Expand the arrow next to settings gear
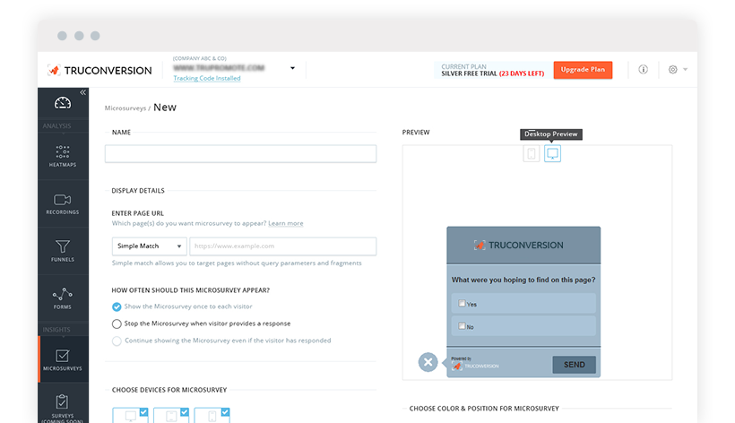735x423 pixels. [686, 69]
